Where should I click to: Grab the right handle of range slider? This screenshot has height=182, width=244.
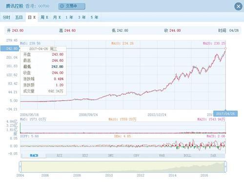[x=225, y=166]
